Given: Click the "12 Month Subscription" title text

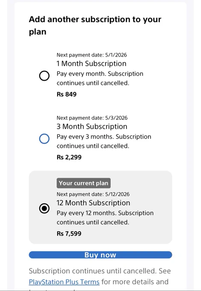Looking at the screenshot, I should 93,203.
